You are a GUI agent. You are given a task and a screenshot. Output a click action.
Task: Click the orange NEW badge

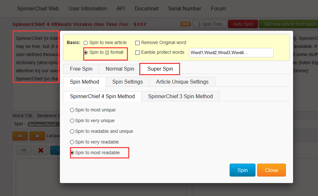(185, 24)
